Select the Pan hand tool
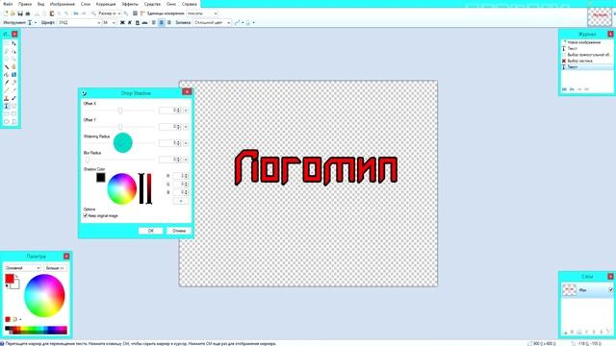Viewport: 616px width, 346px height. (x=13, y=66)
